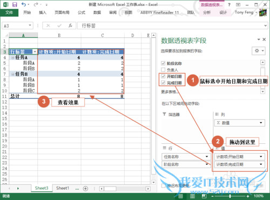
Task: Open the 设计 PivotTable tab
Action: click(x=223, y=12)
